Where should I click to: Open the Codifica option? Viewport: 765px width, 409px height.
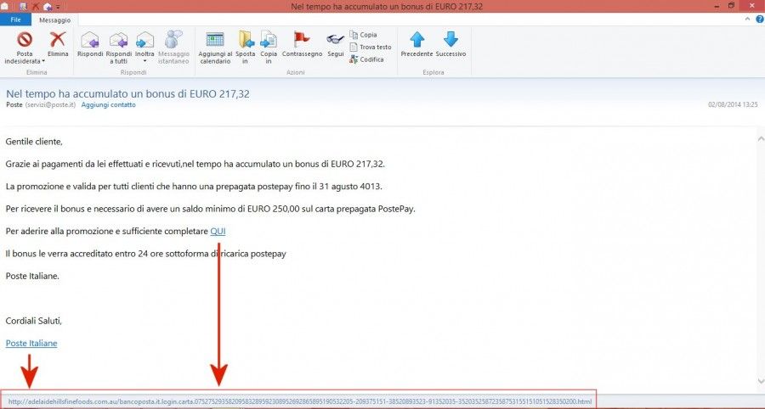click(x=366, y=59)
